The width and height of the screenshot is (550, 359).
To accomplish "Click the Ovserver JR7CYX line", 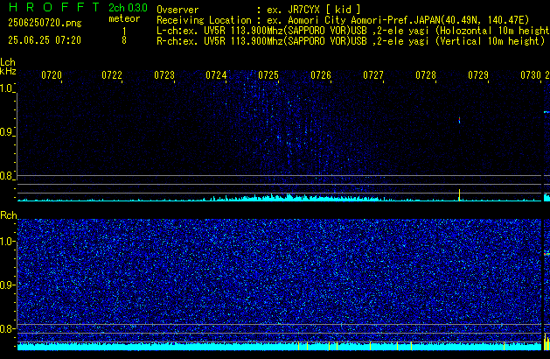I will click(259, 10).
